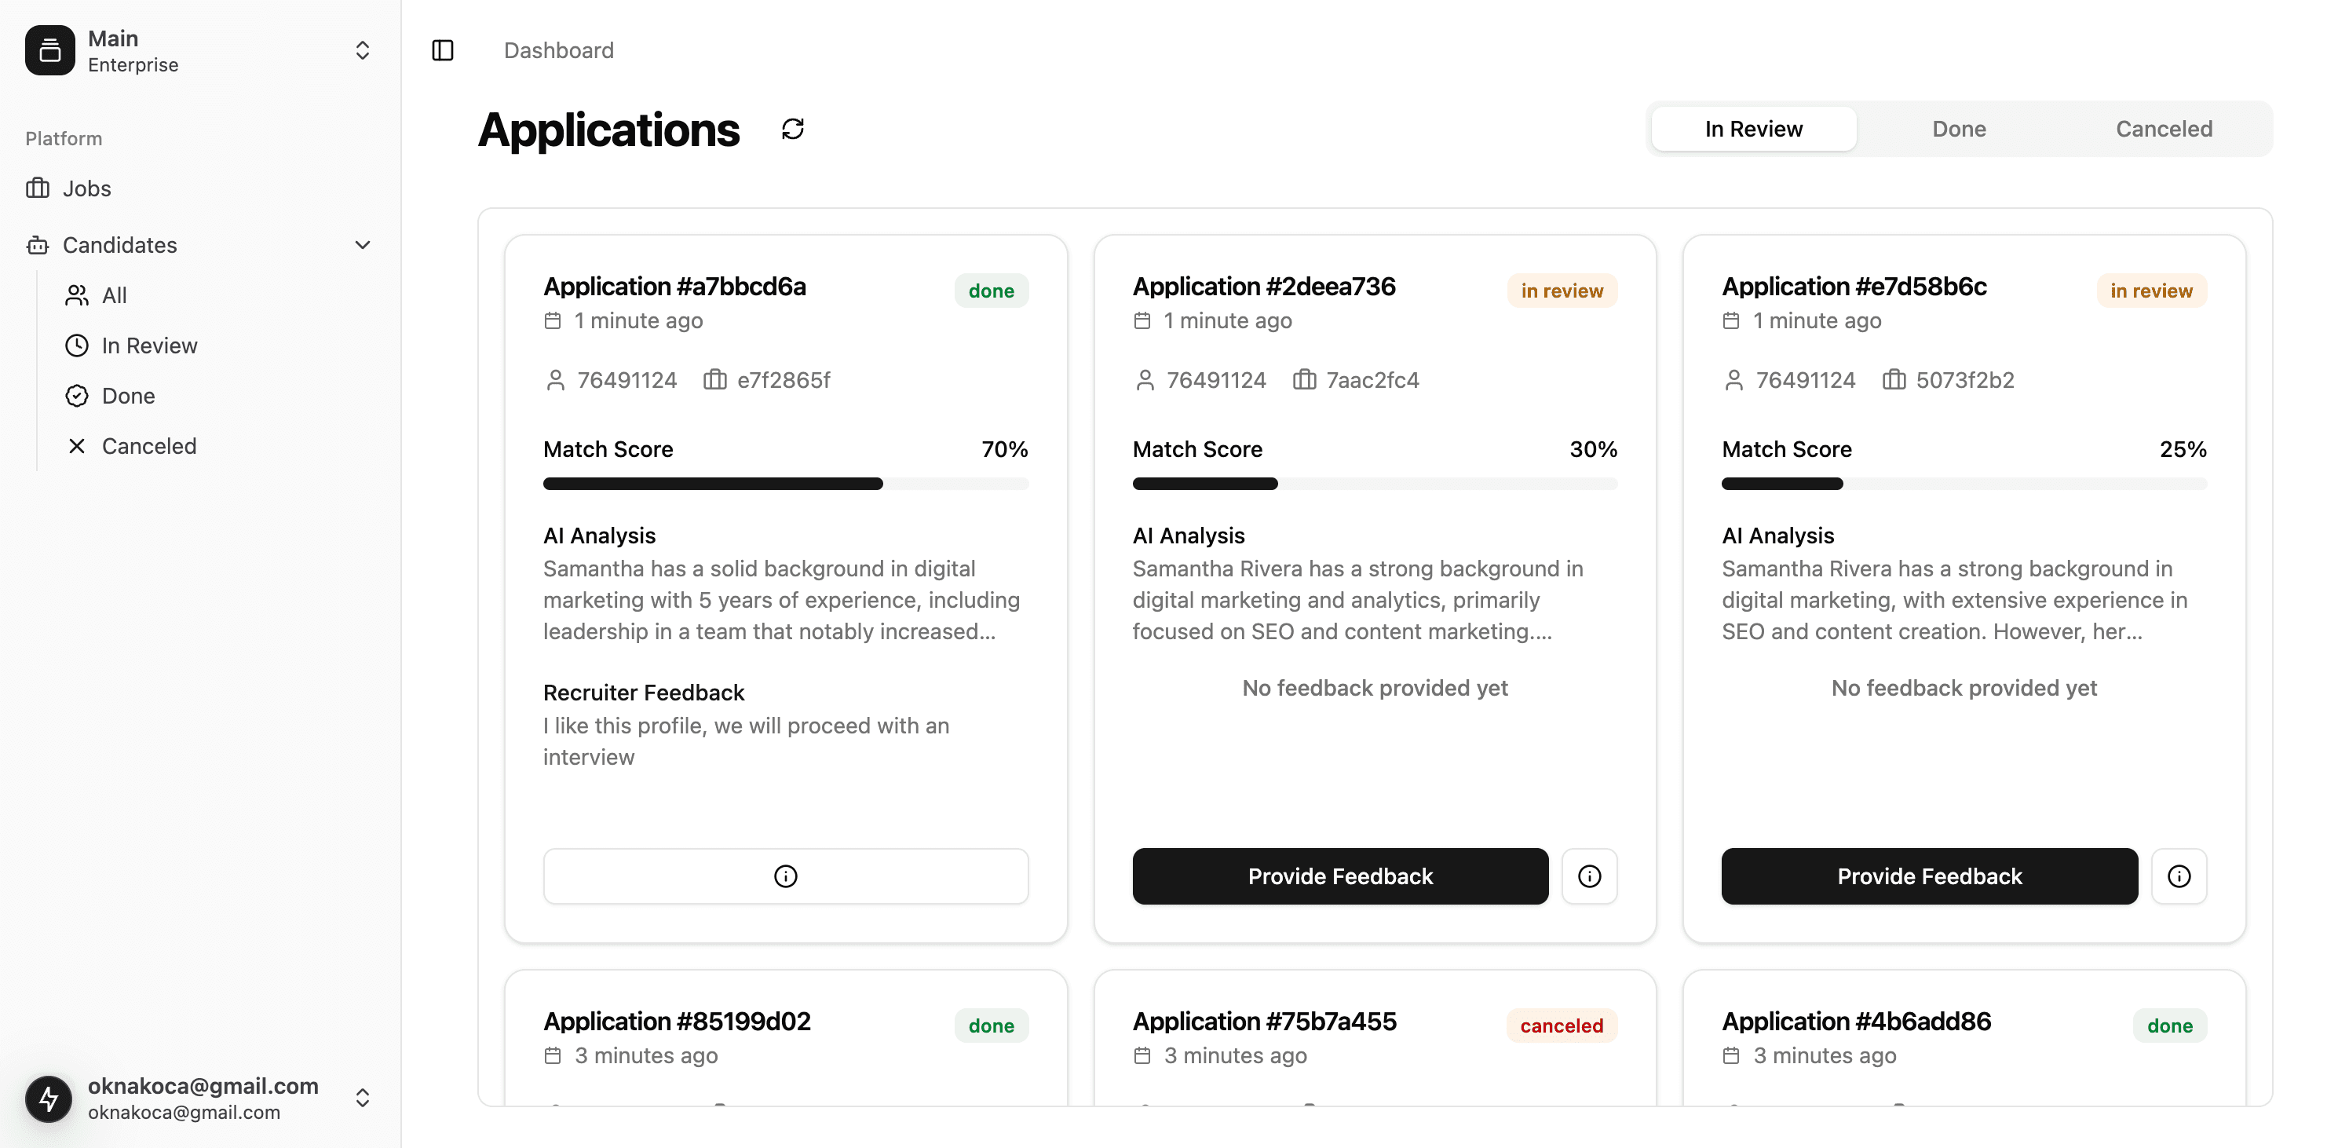Open the oknakoca@gmail.com account menu chevrons
The image size is (2349, 1148).
(362, 1098)
